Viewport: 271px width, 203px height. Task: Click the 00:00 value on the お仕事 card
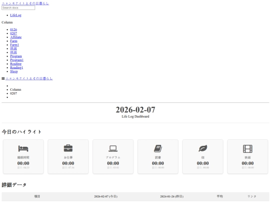(x=68, y=163)
